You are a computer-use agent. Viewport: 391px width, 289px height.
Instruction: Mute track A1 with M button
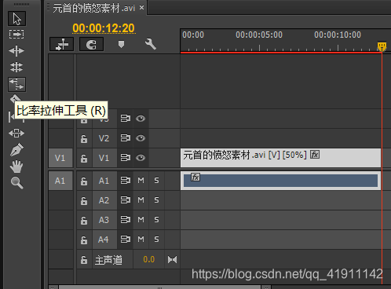[x=141, y=181]
